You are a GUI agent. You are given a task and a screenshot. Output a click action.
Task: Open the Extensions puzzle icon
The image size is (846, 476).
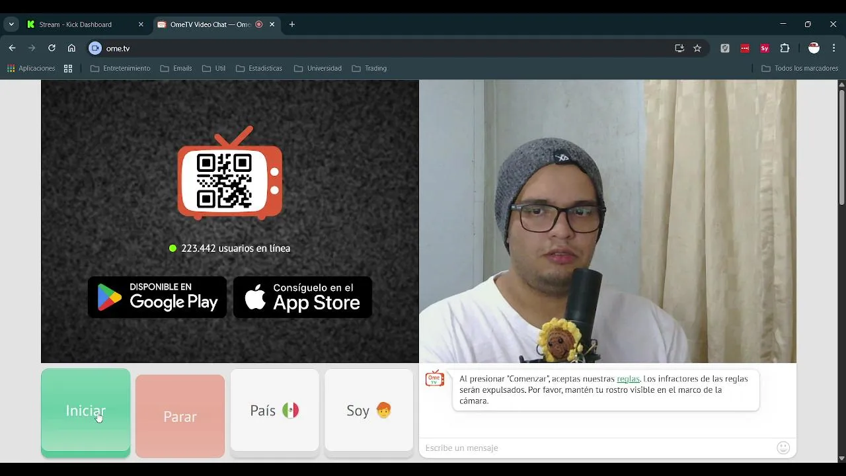785,48
